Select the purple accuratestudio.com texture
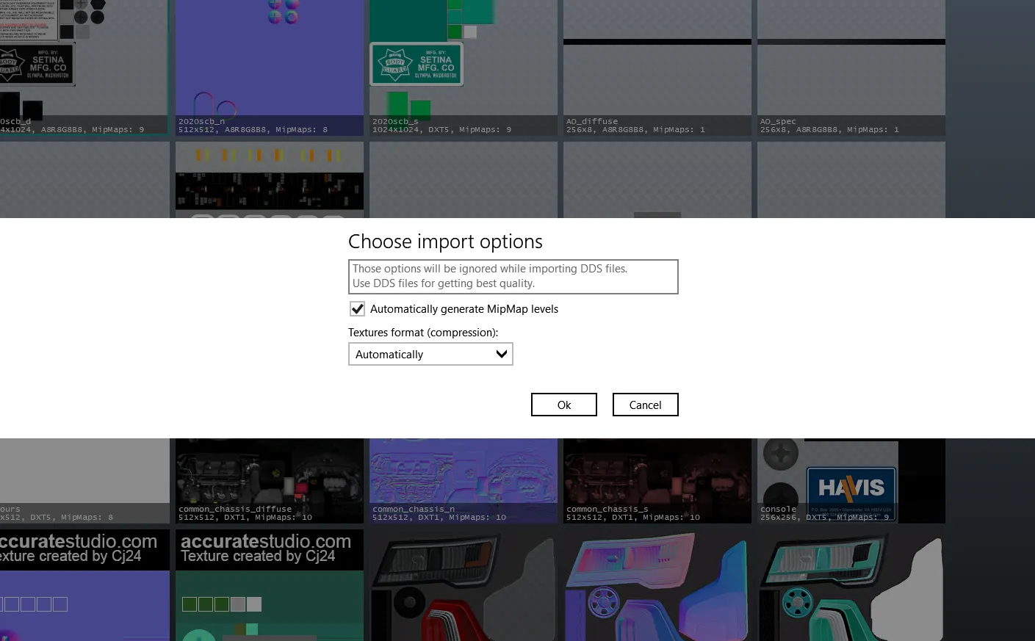Image resolution: width=1035 pixels, height=641 pixels. tap(84, 587)
